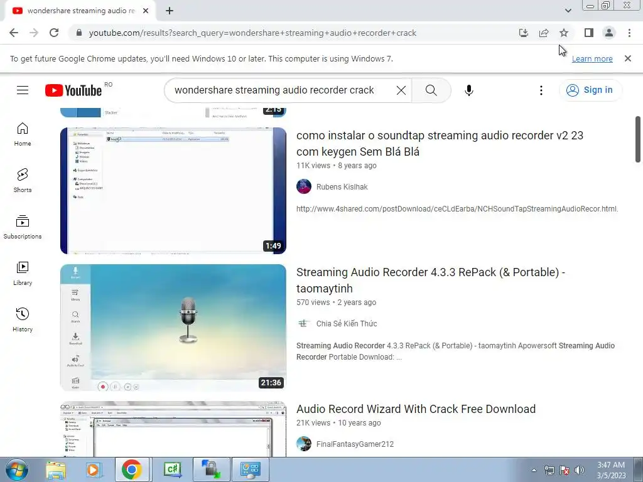
Task: Click the "570 views" text
Action: coord(313,303)
